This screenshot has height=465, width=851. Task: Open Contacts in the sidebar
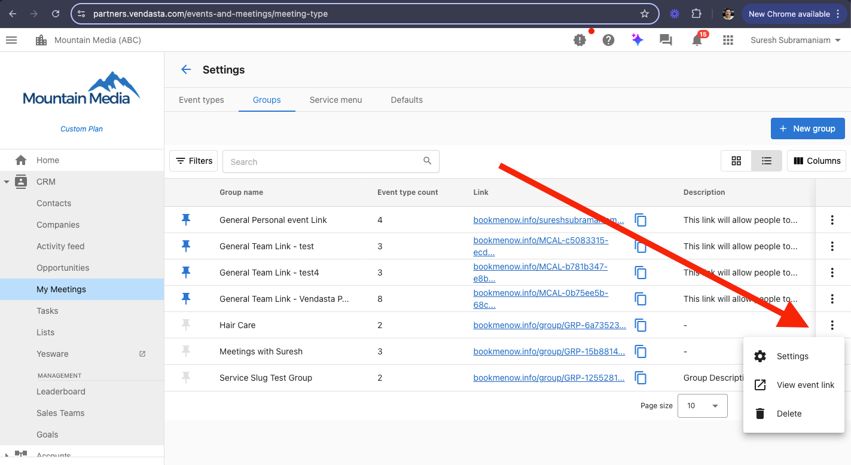click(x=82, y=203)
